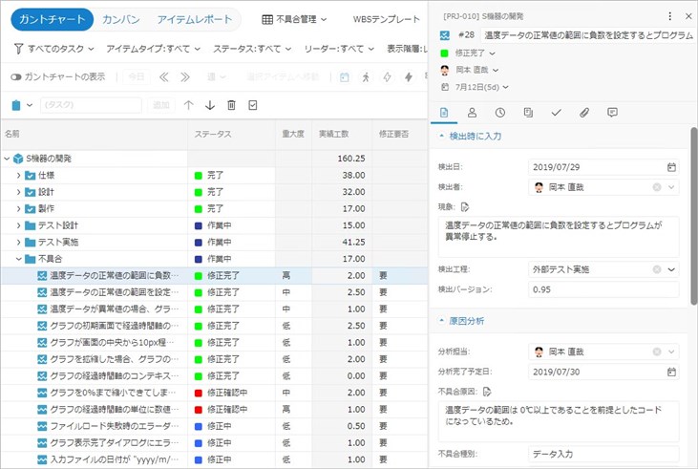Image resolution: width=698 pixels, height=469 pixels.
Task: Click the trash delete icon in toolbar
Action: [231, 105]
